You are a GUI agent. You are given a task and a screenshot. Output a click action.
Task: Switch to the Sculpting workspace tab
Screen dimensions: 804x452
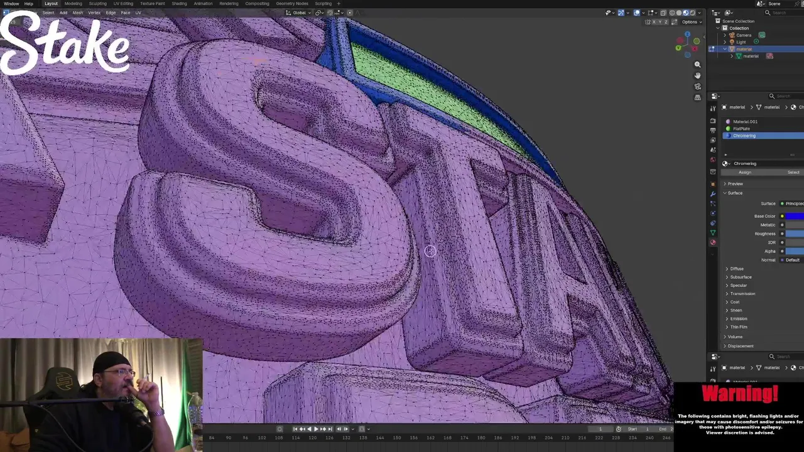point(97,4)
